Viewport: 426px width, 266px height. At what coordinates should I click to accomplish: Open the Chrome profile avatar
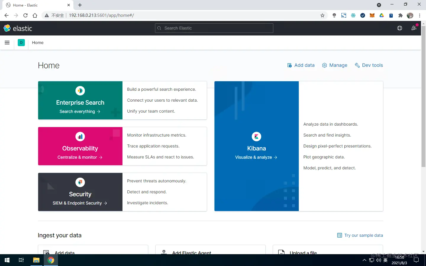coord(410,15)
